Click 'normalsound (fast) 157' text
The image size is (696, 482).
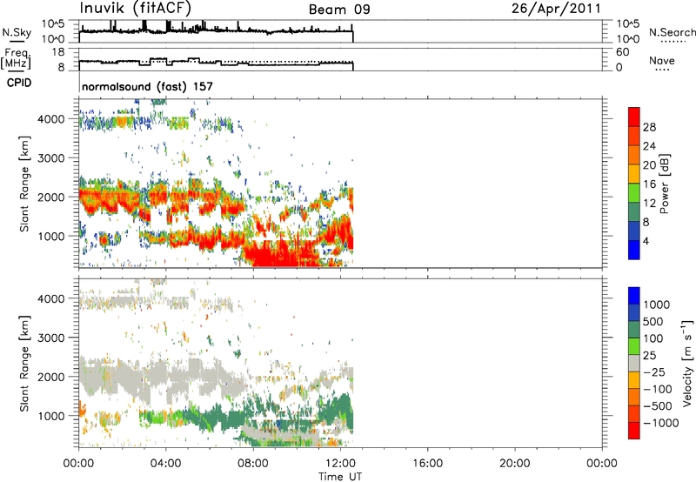147,86
